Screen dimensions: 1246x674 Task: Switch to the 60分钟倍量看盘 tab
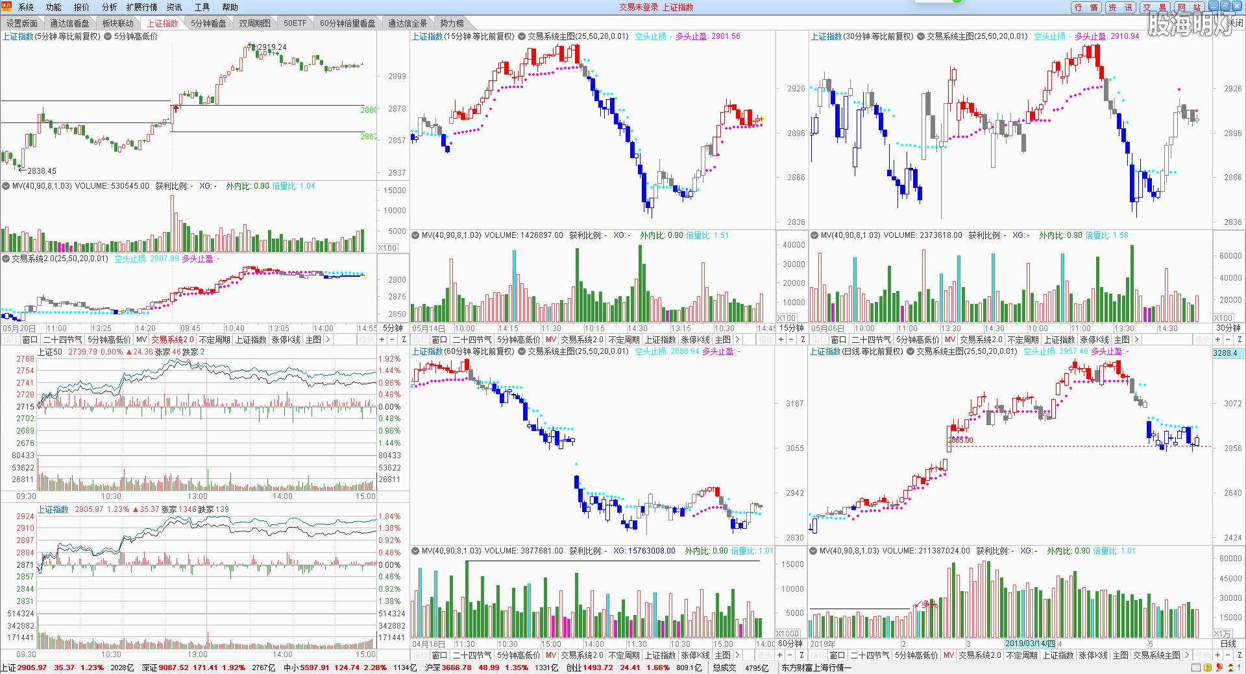(347, 23)
